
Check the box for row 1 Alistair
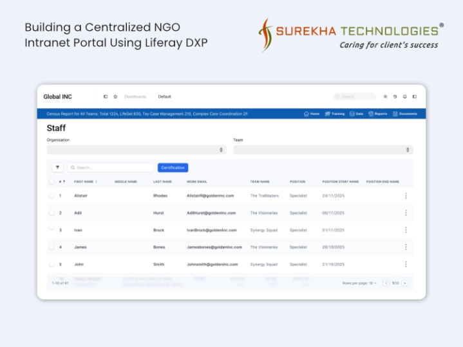coord(52,195)
